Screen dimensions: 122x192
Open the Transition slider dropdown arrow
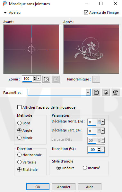[103, 149]
